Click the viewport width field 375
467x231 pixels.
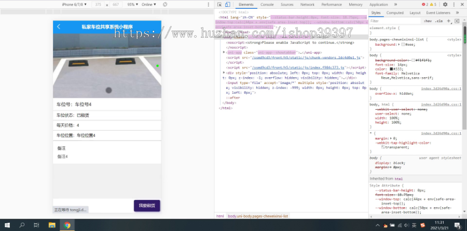(98, 5)
